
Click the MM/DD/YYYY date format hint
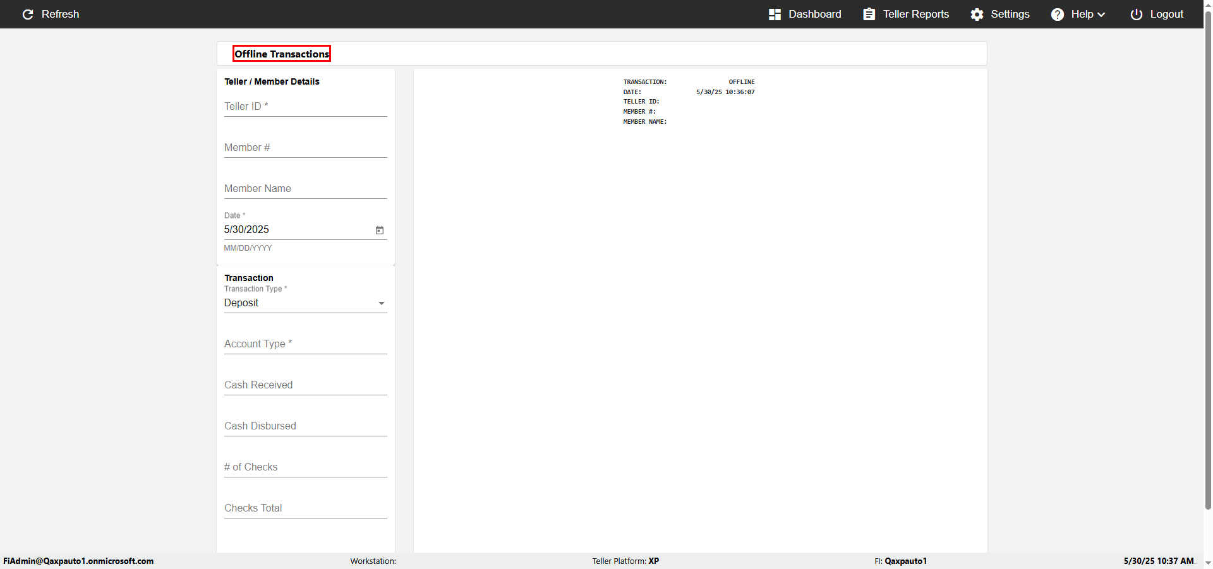click(248, 248)
